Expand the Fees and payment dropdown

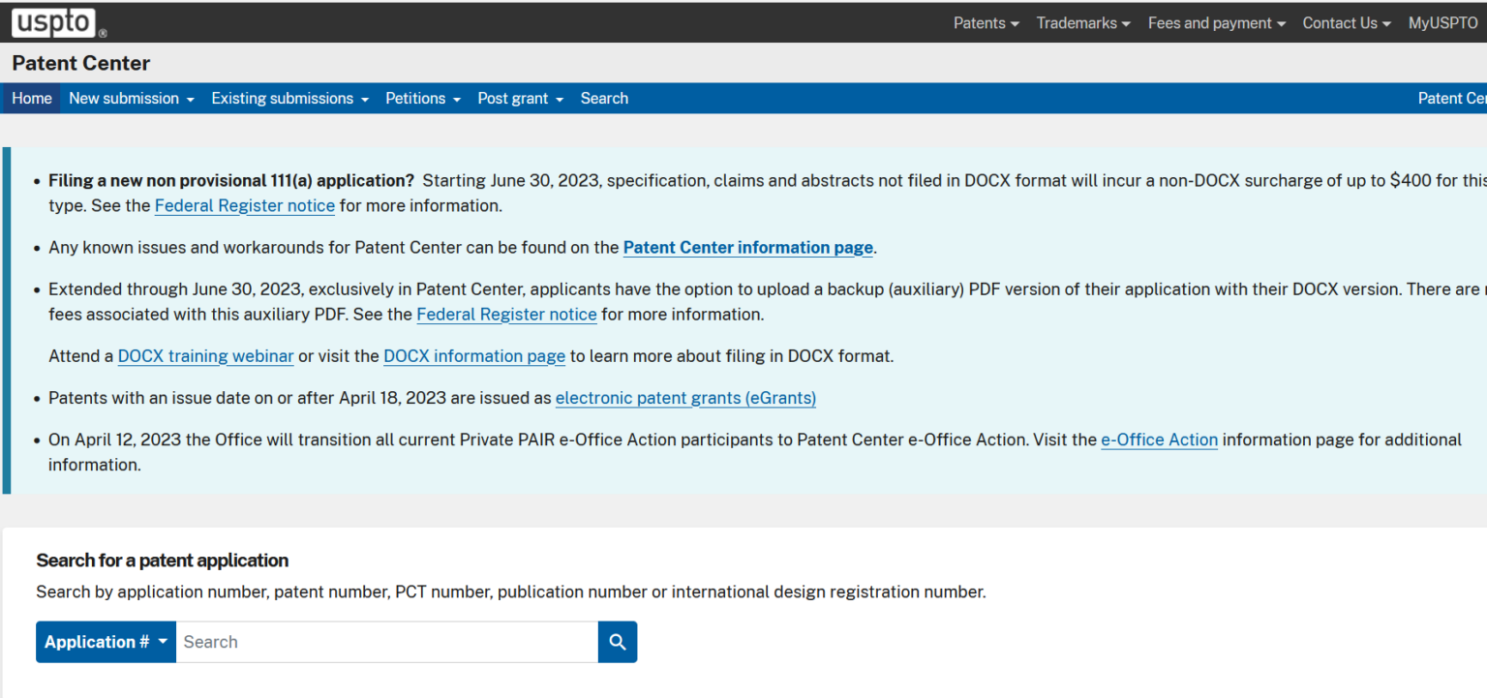1214,22
